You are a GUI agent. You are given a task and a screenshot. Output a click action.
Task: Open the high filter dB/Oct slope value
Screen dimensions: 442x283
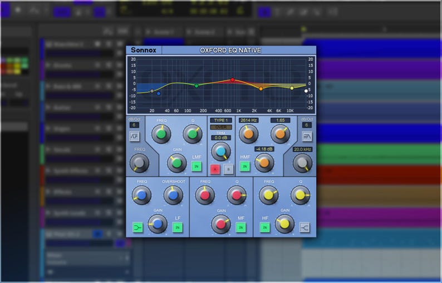click(x=307, y=125)
